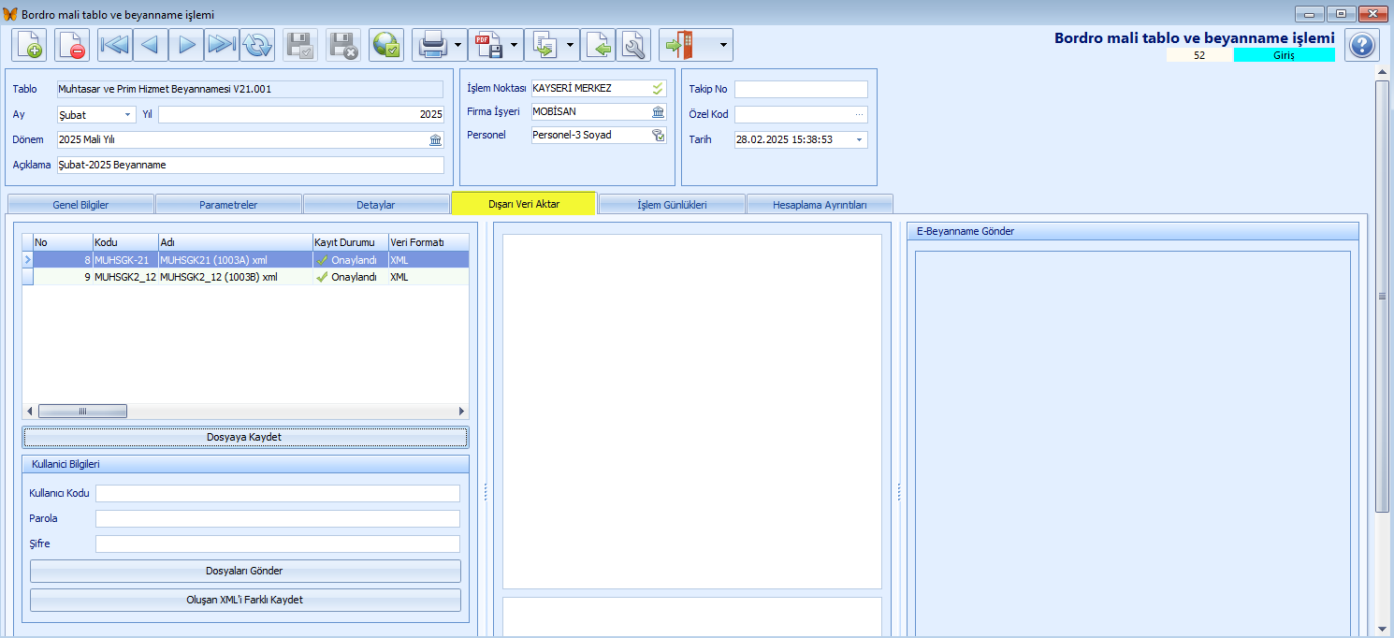1394x638 pixels.
Task: Click the refresh arrows icon in toolbar
Action: [257, 45]
